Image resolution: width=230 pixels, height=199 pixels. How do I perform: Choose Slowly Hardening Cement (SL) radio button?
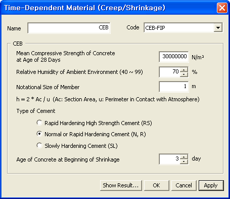39,145
